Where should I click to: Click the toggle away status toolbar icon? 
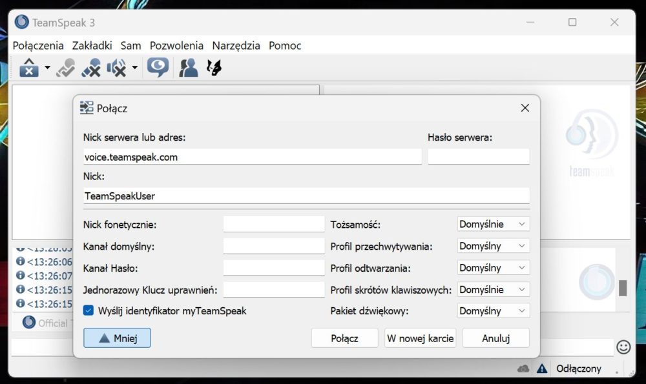pyautogui.click(x=65, y=68)
